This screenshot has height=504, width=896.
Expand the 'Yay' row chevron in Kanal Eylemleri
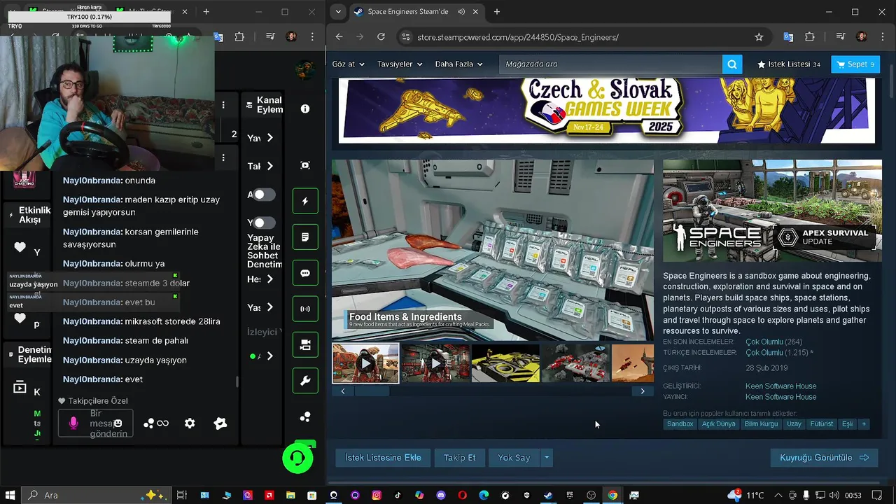tap(269, 138)
